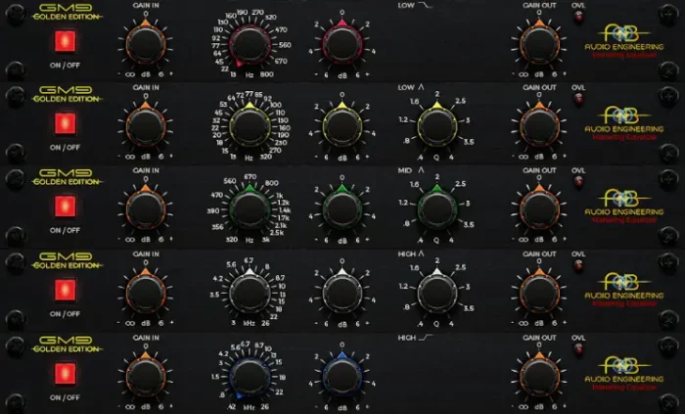Switch off the second row band's ON/OFF button
Viewport: 685px width, 414px height.
point(67,124)
